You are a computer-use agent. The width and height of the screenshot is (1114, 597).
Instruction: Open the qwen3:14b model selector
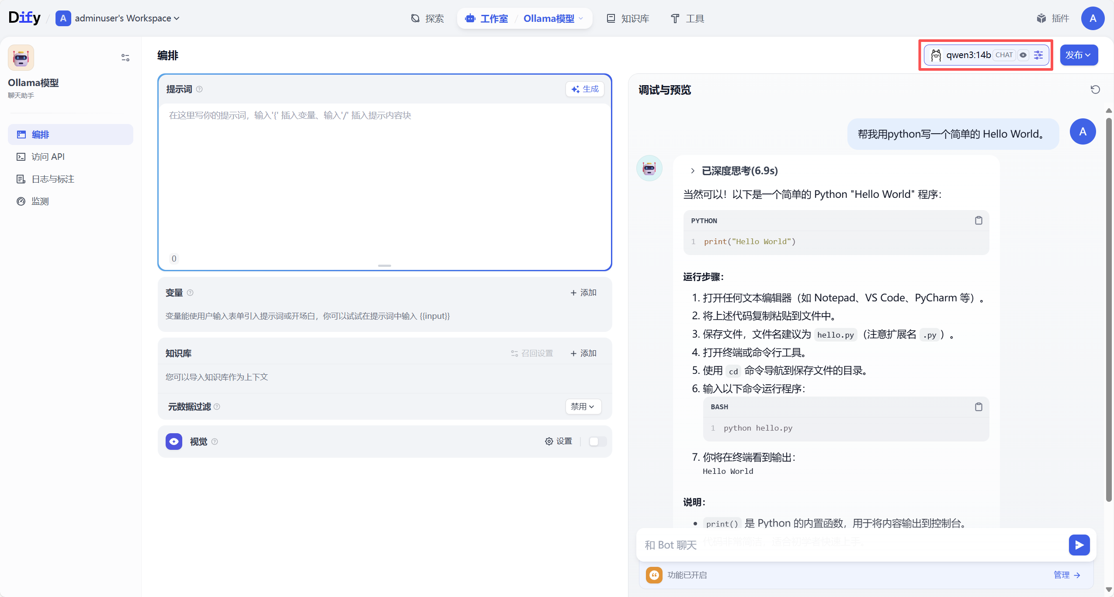point(986,55)
